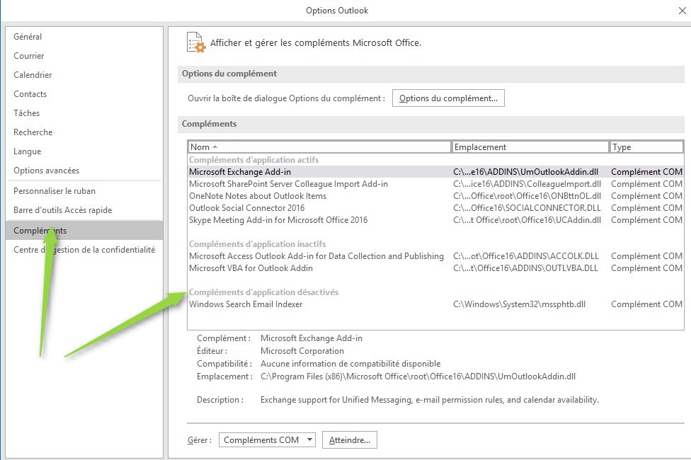Click the Emplacement column header
Screen dimensions: 691x460
coord(530,147)
